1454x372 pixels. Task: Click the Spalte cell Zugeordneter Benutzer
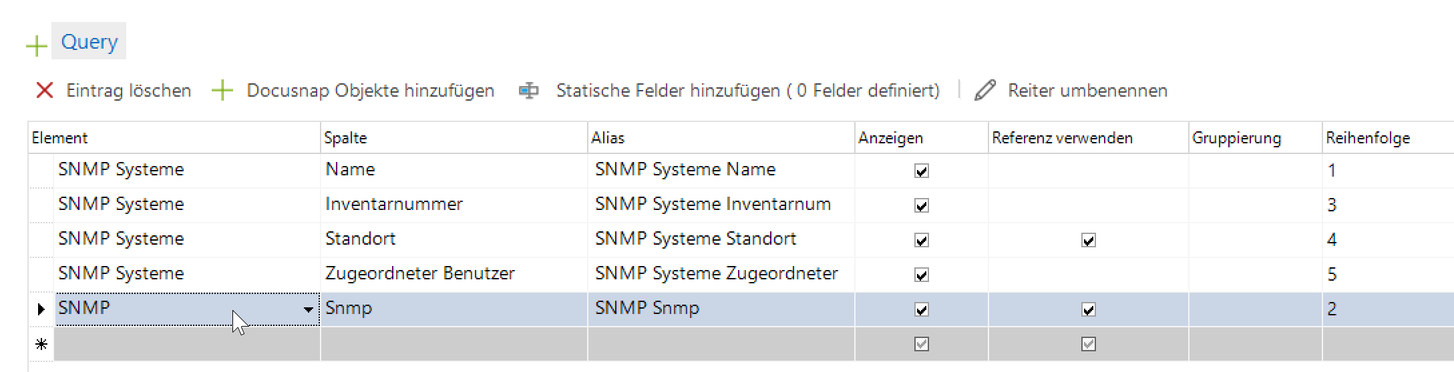coord(419,273)
